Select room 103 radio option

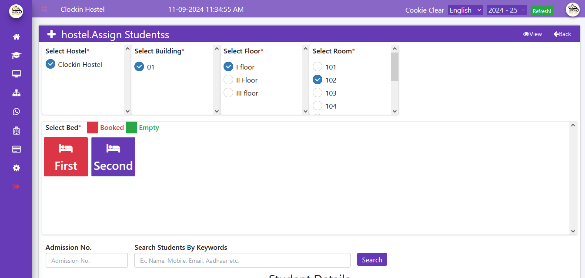point(318,93)
